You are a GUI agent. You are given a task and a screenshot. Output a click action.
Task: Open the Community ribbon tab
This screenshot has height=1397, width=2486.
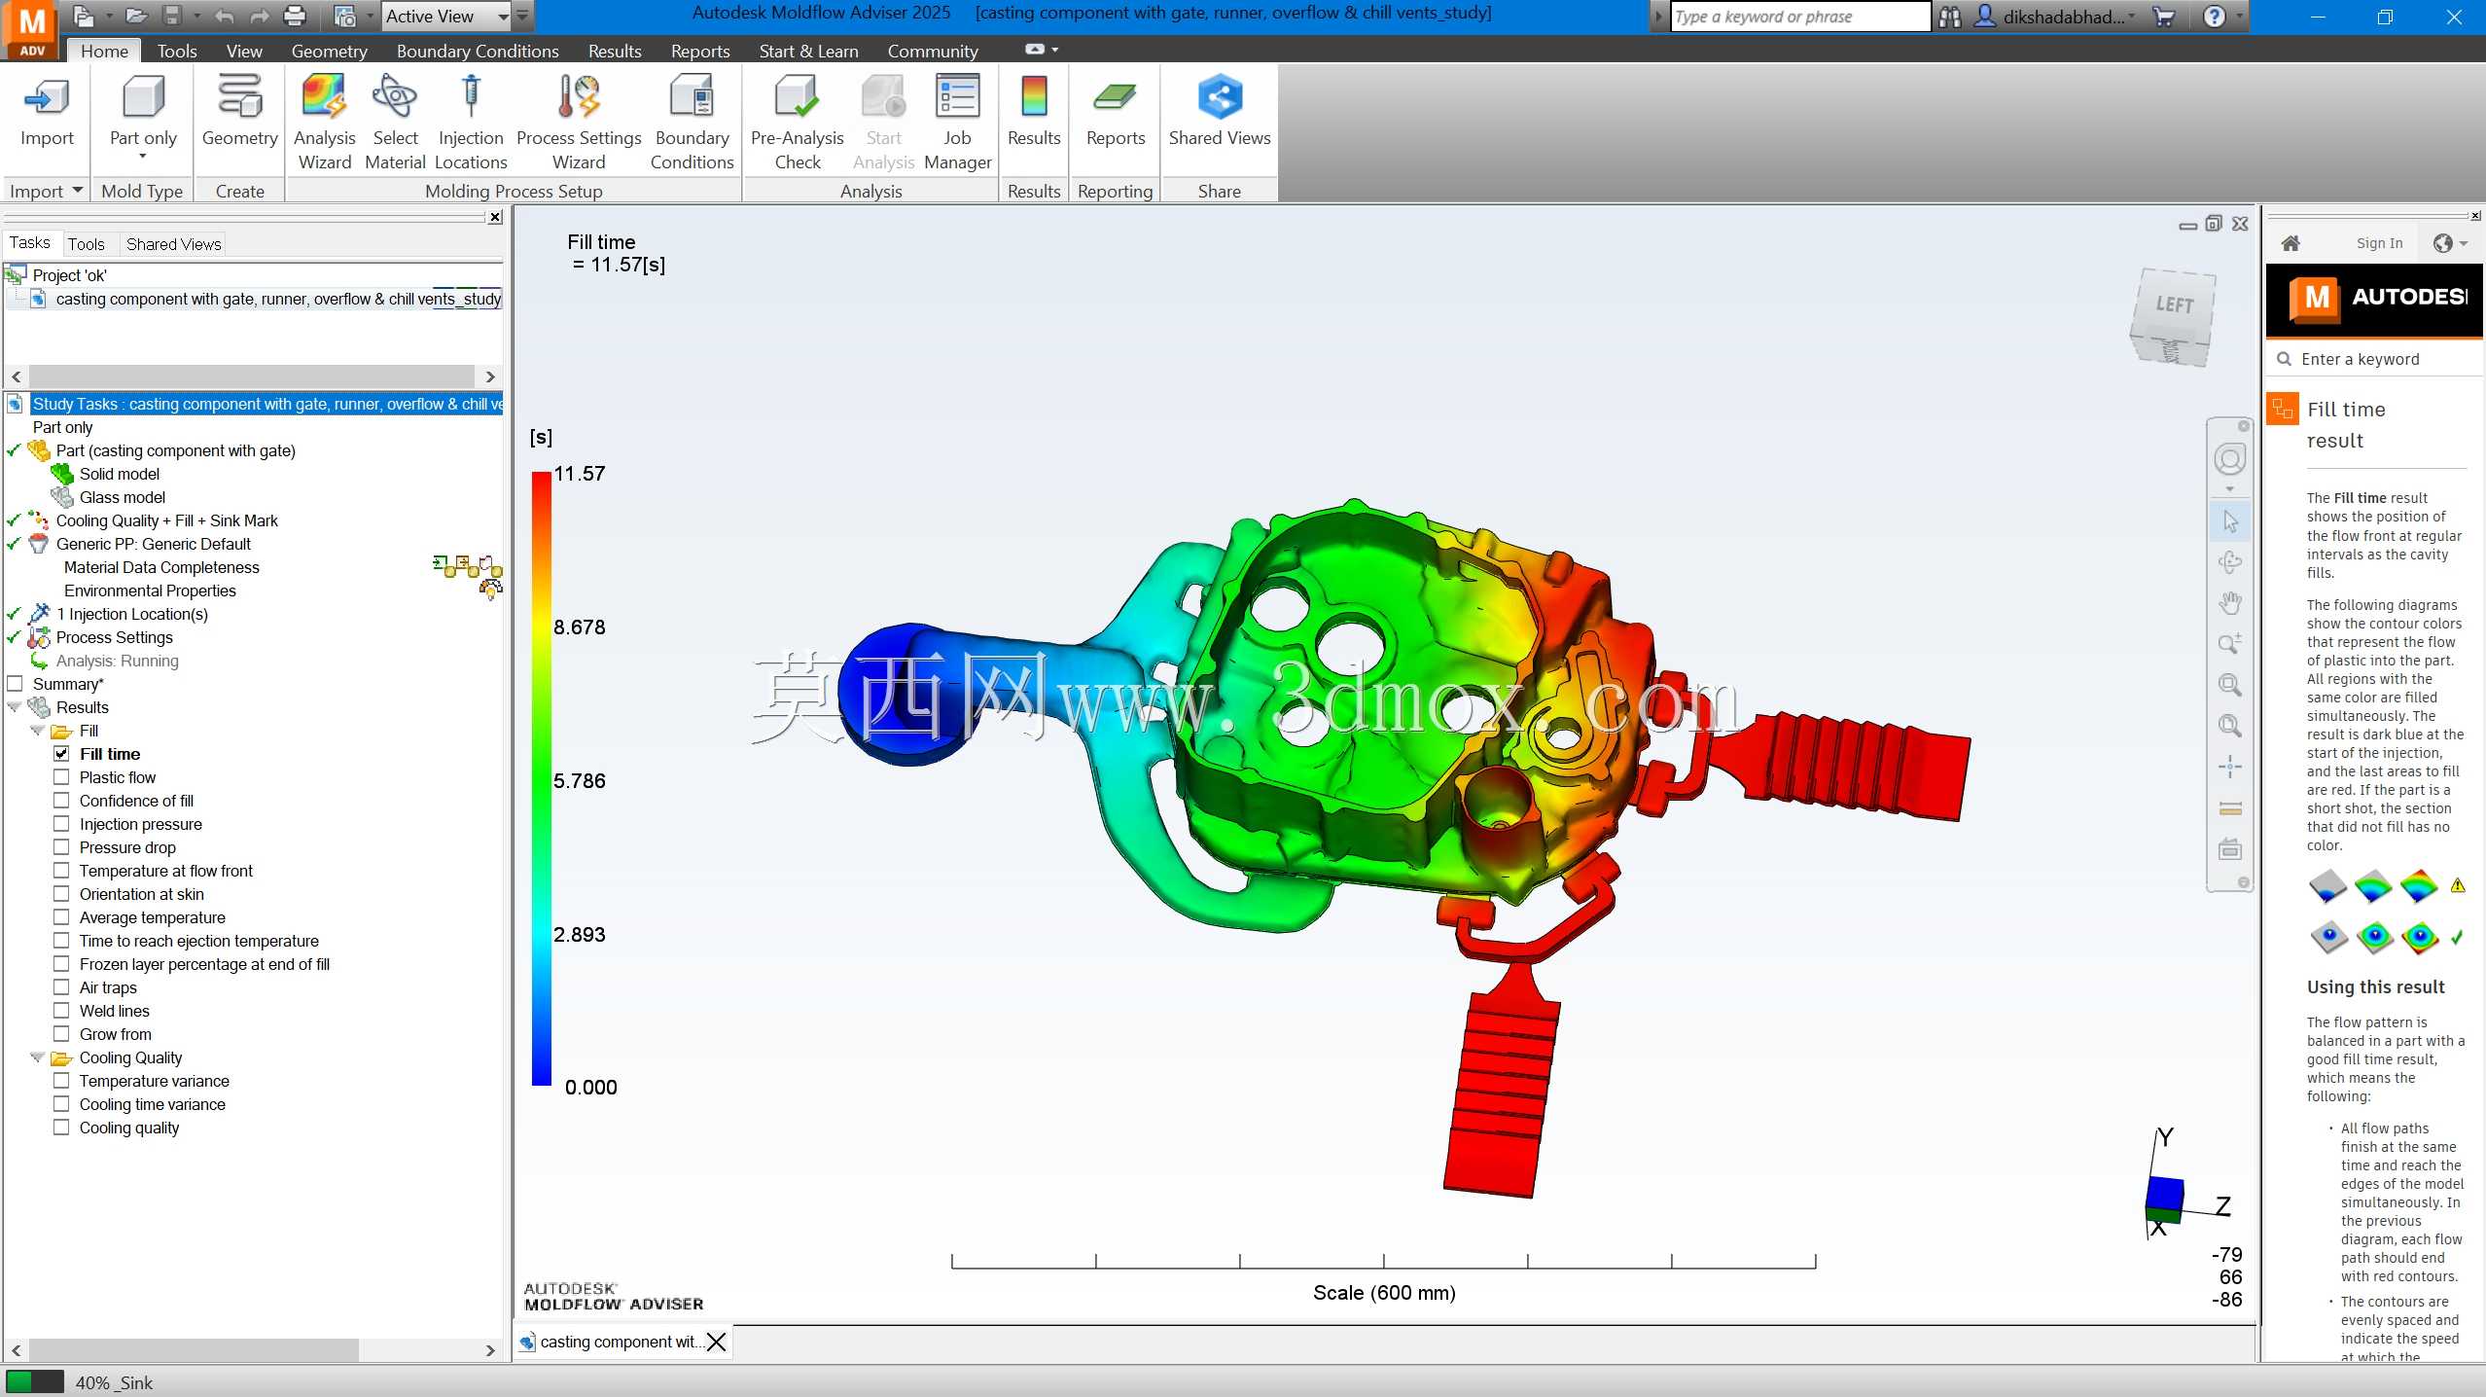click(x=933, y=51)
